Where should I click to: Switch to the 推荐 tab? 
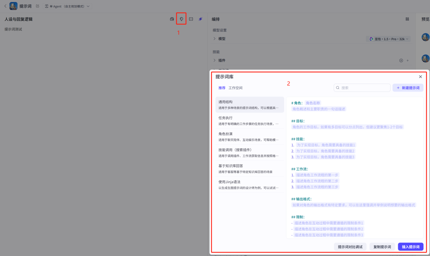coord(222,88)
